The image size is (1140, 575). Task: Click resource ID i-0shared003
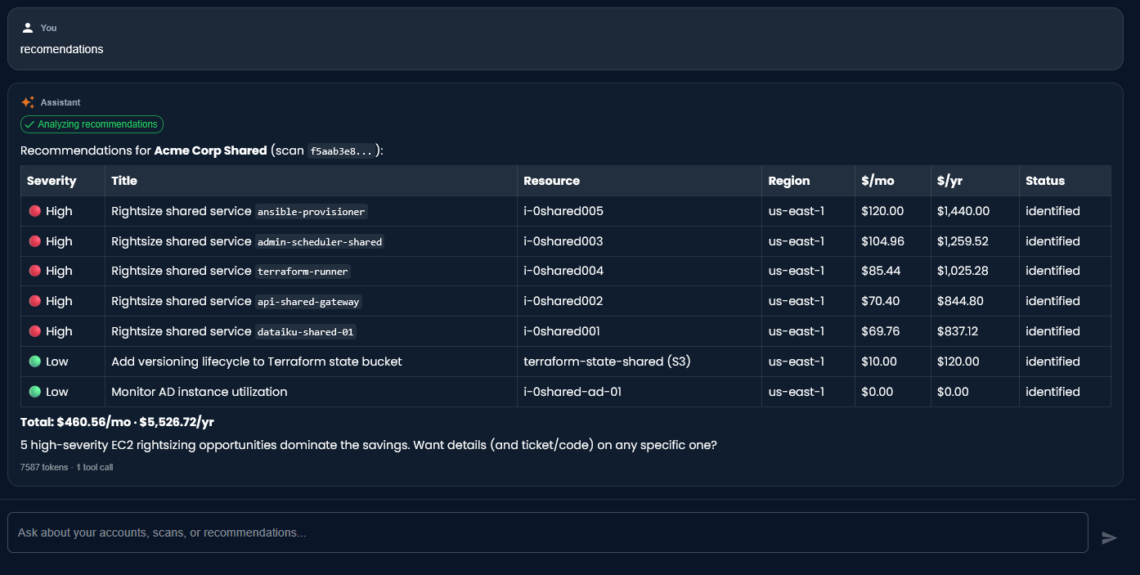point(563,241)
